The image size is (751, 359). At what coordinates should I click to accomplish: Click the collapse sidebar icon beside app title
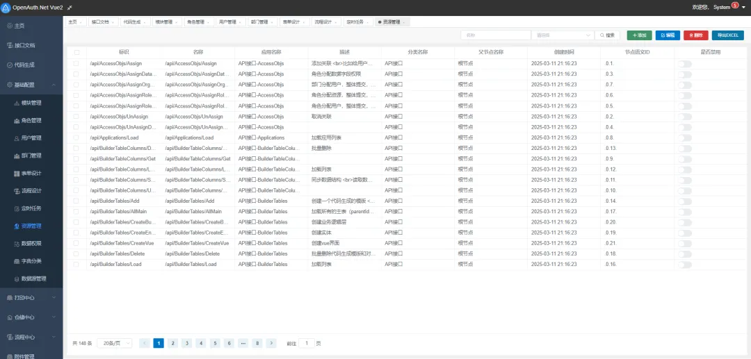click(70, 8)
